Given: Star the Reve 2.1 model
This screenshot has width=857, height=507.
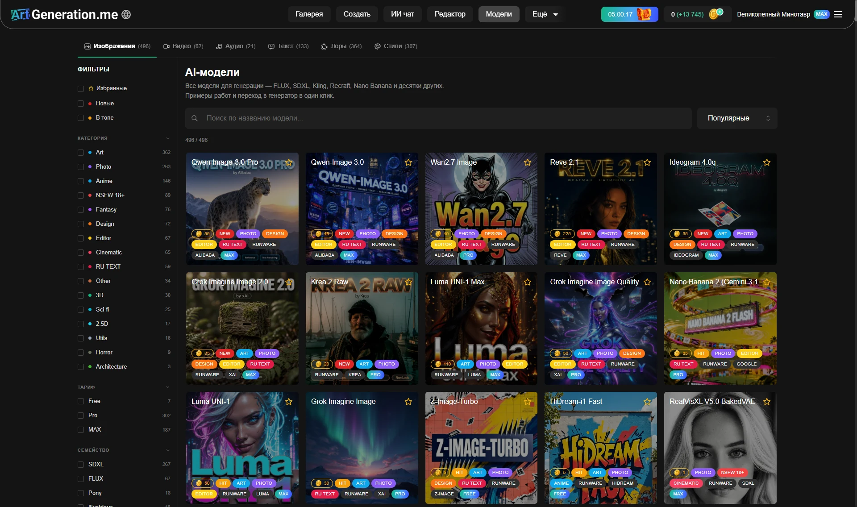Looking at the screenshot, I should click(x=647, y=162).
